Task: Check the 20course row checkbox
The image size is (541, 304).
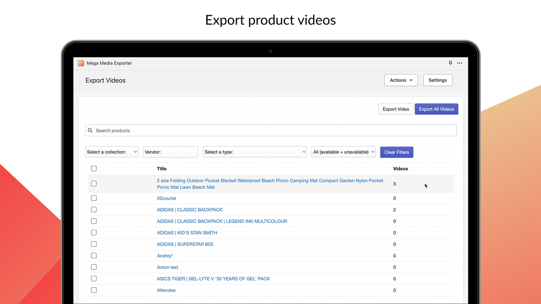Action: 93,198
